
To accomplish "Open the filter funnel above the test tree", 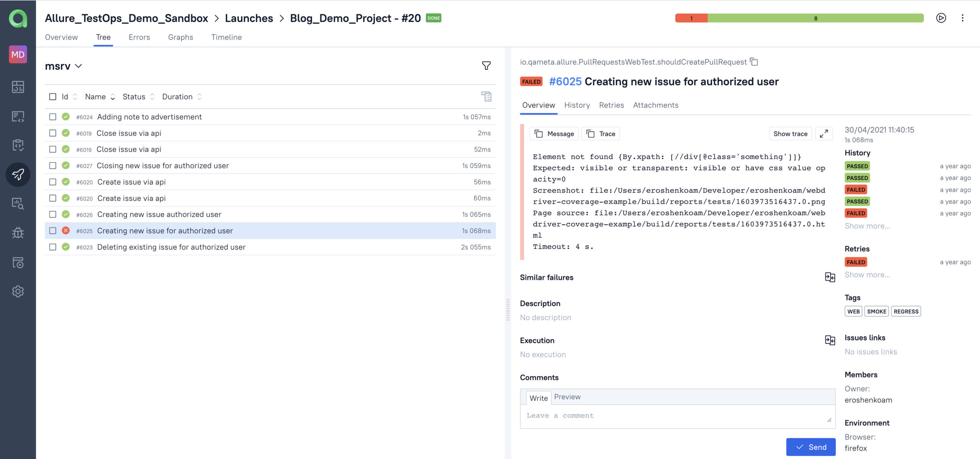I will (486, 65).
